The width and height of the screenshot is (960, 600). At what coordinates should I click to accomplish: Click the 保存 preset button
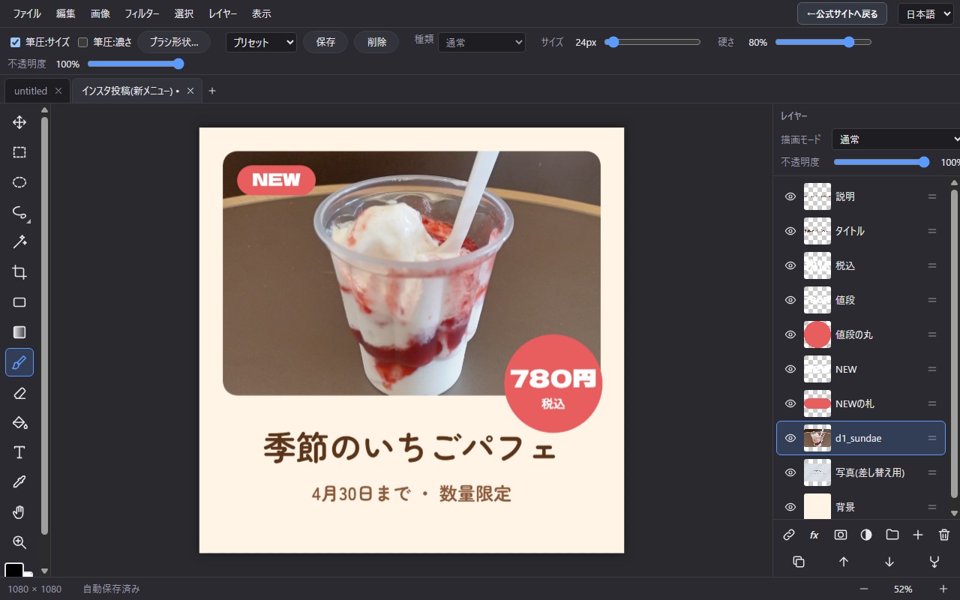click(x=325, y=42)
